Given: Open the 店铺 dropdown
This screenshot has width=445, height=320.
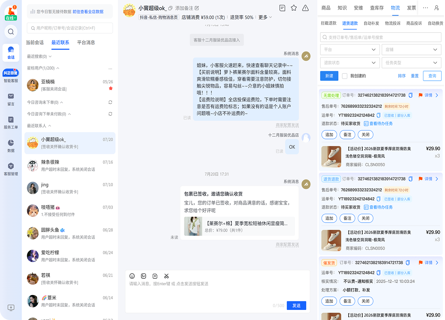Looking at the screenshot, I should click(411, 50).
